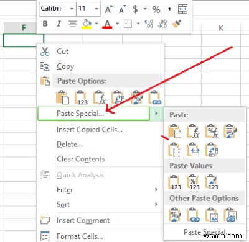Click Increase Decimal icon
249x242 pixels.
(149, 24)
